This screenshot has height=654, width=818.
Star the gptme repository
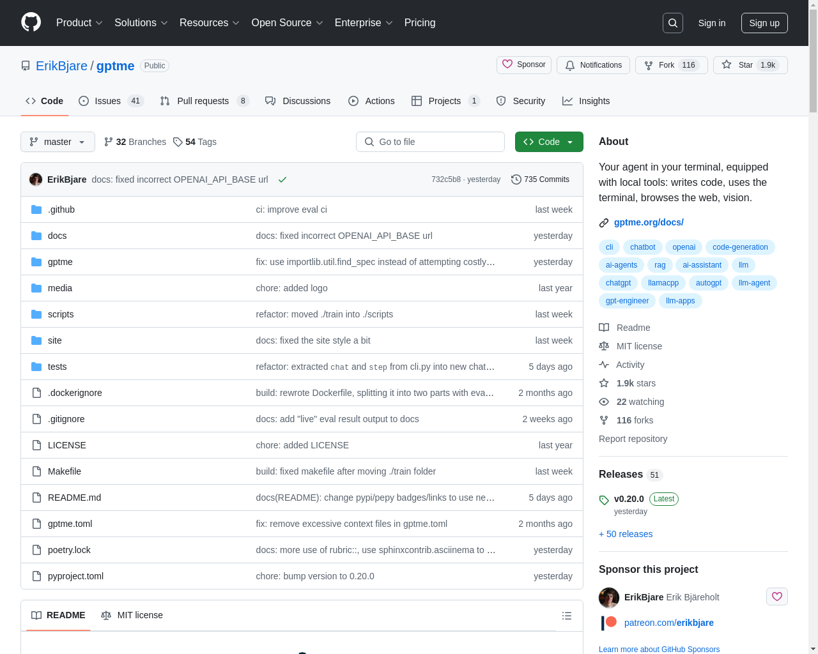[750, 65]
